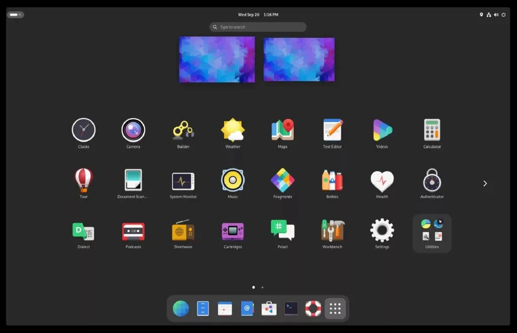Viewport: 517px width, 333px height.
Task: Open the Document Scanner
Action: pos(133,180)
